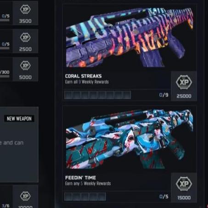This screenshot has width=208, height=208.
Task: Select the Feedin' Time title text
Action: tap(80, 178)
